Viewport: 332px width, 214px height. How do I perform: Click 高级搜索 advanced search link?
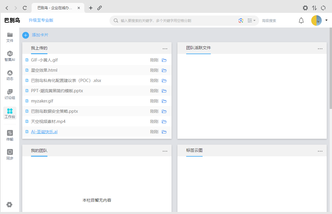point(269,21)
